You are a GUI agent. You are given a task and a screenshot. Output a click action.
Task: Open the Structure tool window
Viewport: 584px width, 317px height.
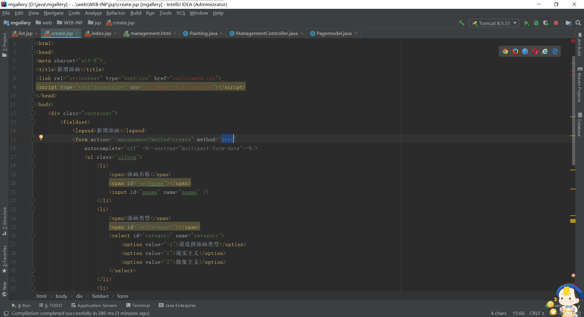pos(4,221)
